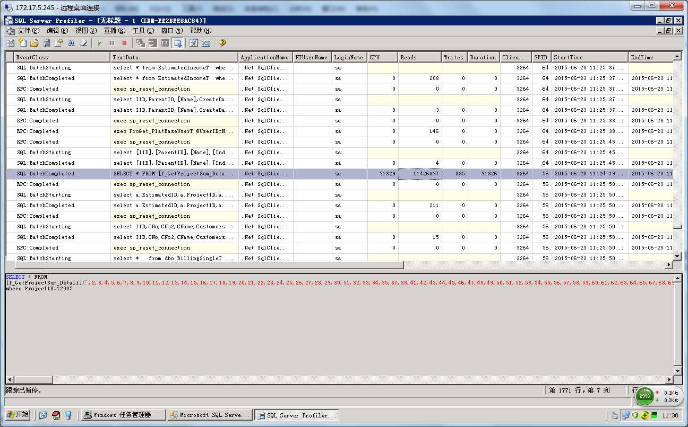
Task: Launch Database Engine Tuning Advisor icon
Action: [x=194, y=43]
